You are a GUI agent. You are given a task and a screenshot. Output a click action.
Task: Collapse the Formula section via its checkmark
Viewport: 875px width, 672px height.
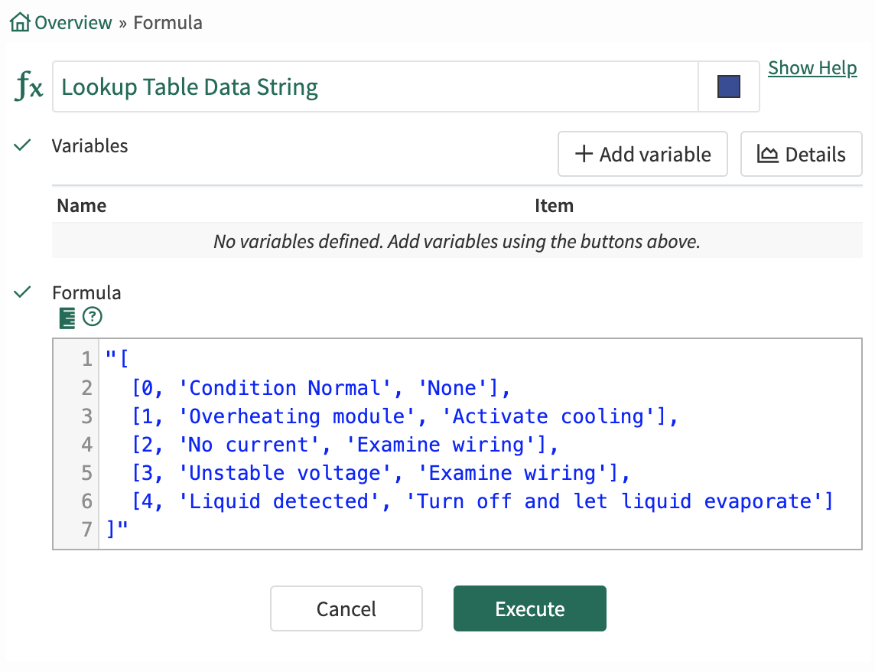point(23,292)
